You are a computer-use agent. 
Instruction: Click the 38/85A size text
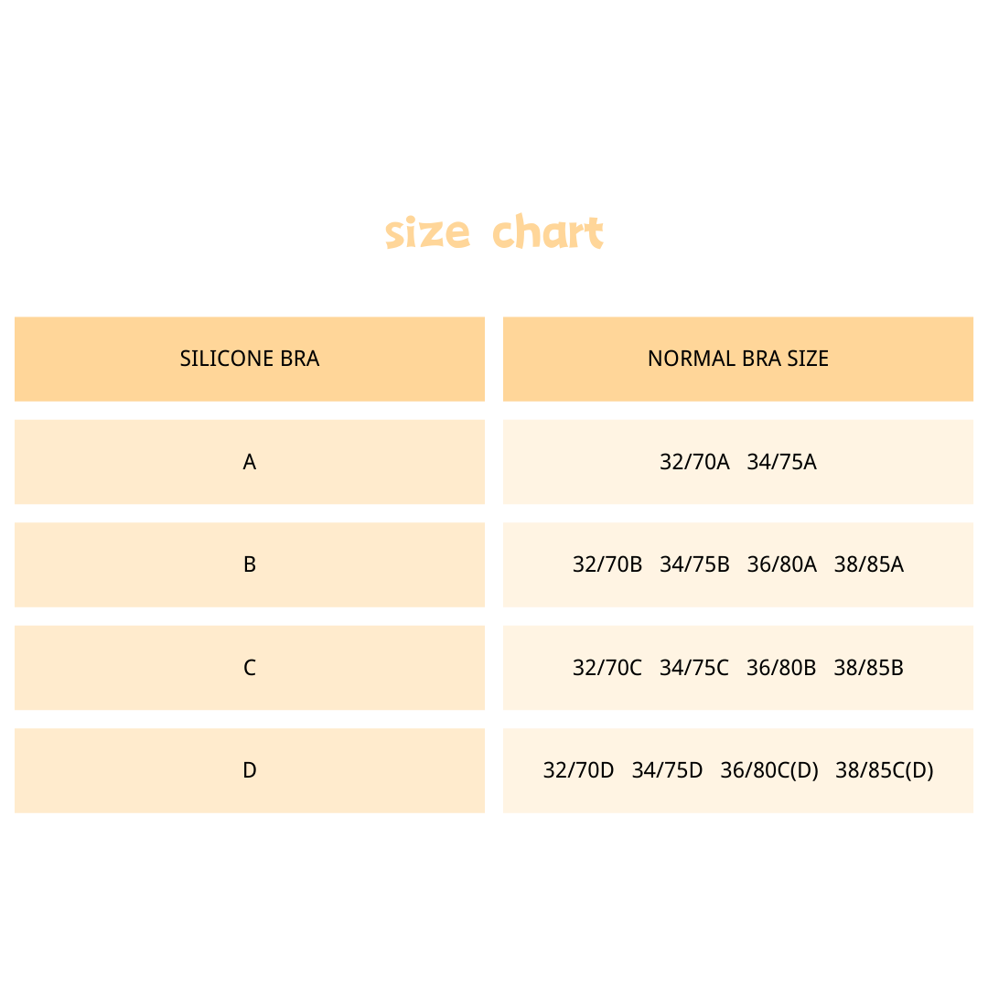pos(869,564)
